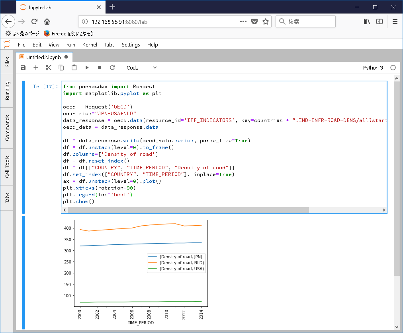This screenshot has height=333, width=403.
Task: Open a new browser tab
Action: [112, 7]
